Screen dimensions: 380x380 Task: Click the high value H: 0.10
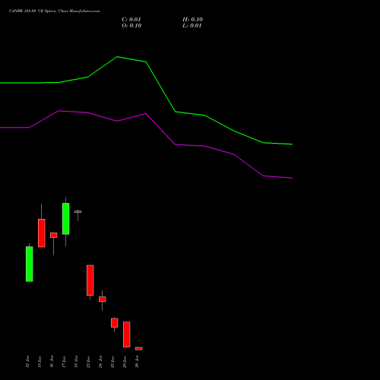coord(192,20)
